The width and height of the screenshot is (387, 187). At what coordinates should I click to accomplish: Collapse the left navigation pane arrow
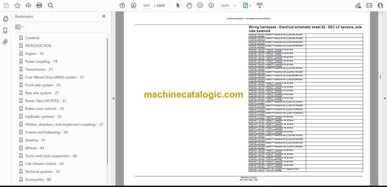point(113,98)
